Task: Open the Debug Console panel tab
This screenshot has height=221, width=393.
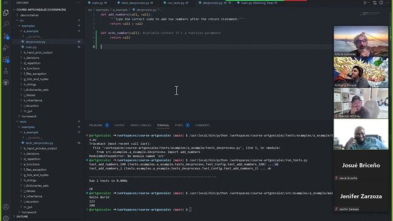Action: [x=141, y=125]
